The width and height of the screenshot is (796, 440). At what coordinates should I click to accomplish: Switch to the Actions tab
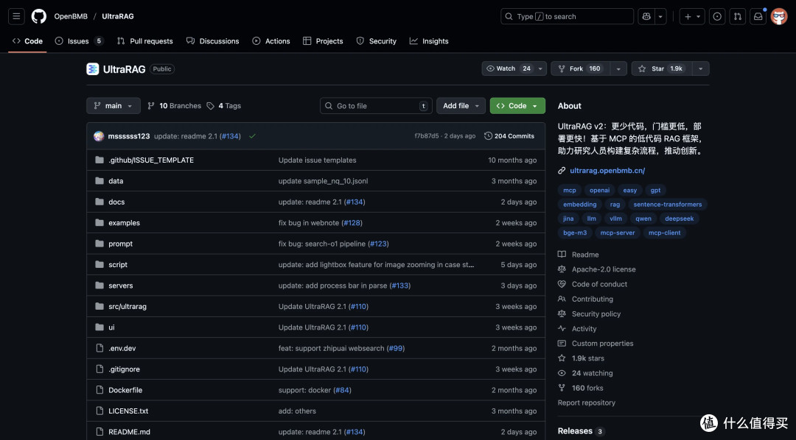(x=271, y=41)
